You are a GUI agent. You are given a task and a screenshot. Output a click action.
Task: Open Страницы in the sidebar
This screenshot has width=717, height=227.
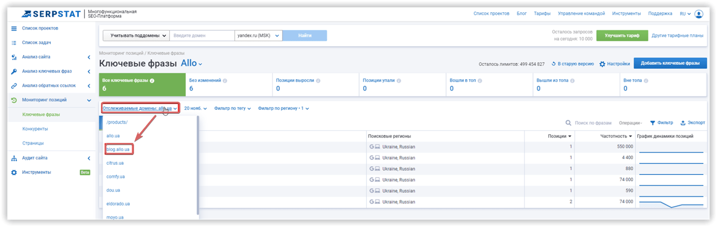[x=33, y=143]
